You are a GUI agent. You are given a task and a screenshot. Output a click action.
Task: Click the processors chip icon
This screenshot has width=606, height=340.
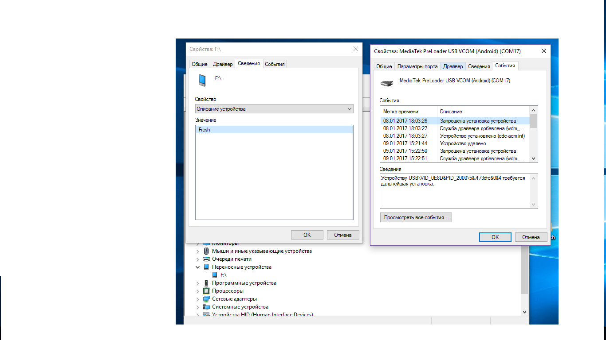(206, 291)
